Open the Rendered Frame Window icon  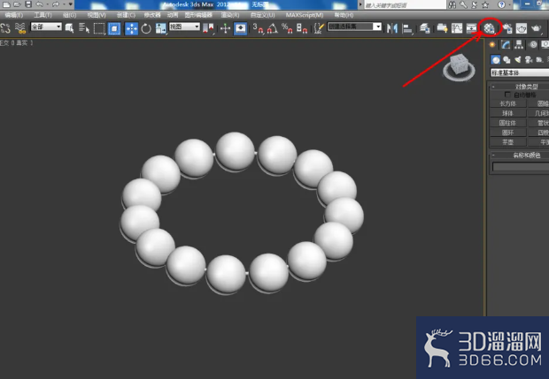522,28
